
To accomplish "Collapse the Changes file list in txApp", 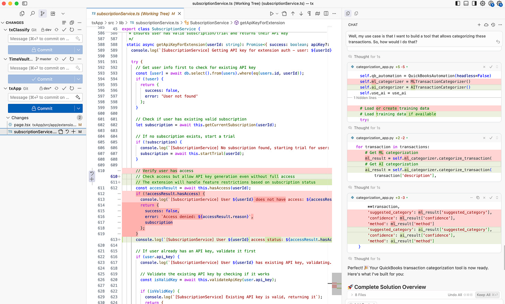I will [x=8, y=118].
